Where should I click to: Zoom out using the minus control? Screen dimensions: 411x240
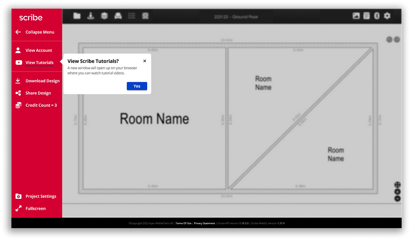point(397,198)
